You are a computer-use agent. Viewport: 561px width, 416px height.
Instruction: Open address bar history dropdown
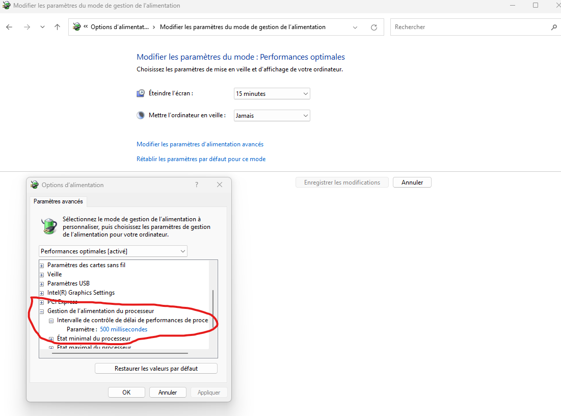pos(355,28)
